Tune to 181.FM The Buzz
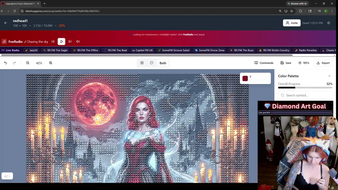This screenshot has width=338, height=190. [242, 50]
